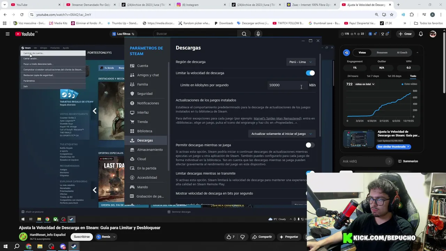Click YouTube Buscar search field

click(195, 34)
